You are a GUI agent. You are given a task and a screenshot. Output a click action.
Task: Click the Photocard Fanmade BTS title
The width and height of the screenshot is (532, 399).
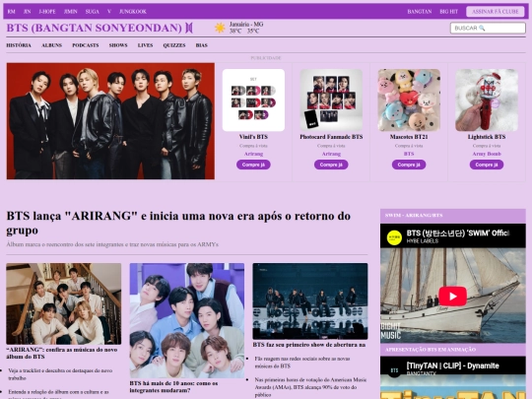[331, 137]
